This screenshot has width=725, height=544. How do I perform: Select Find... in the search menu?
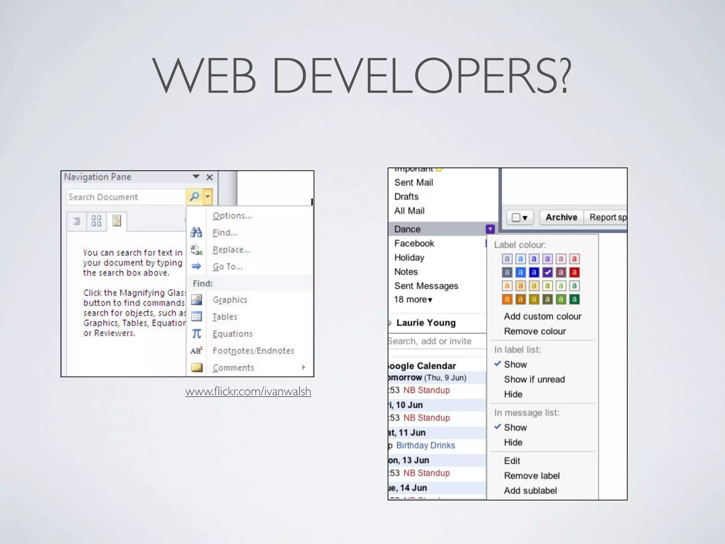click(225, 233)
